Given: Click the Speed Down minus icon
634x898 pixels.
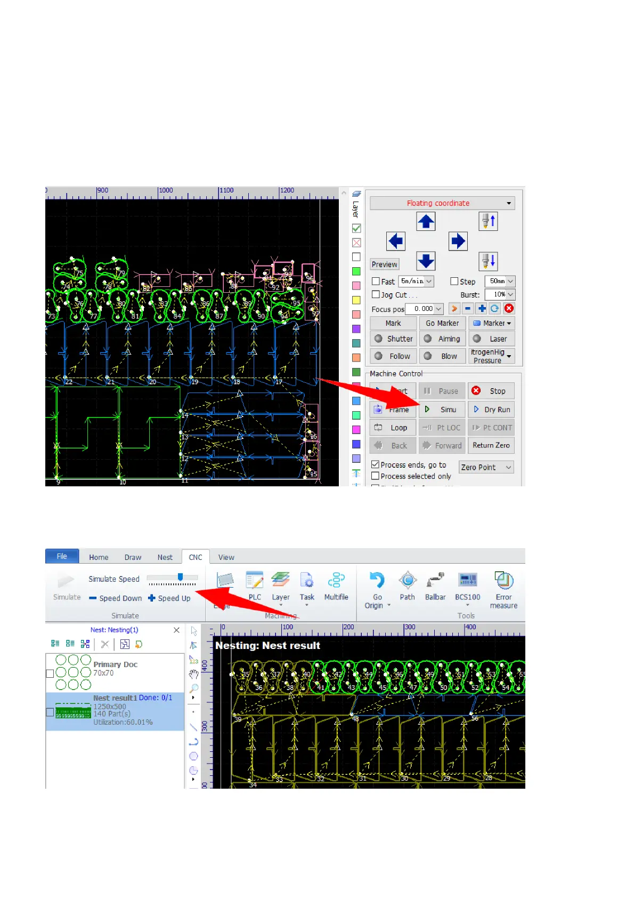Looking at the screenshot, I should [93, 598].
